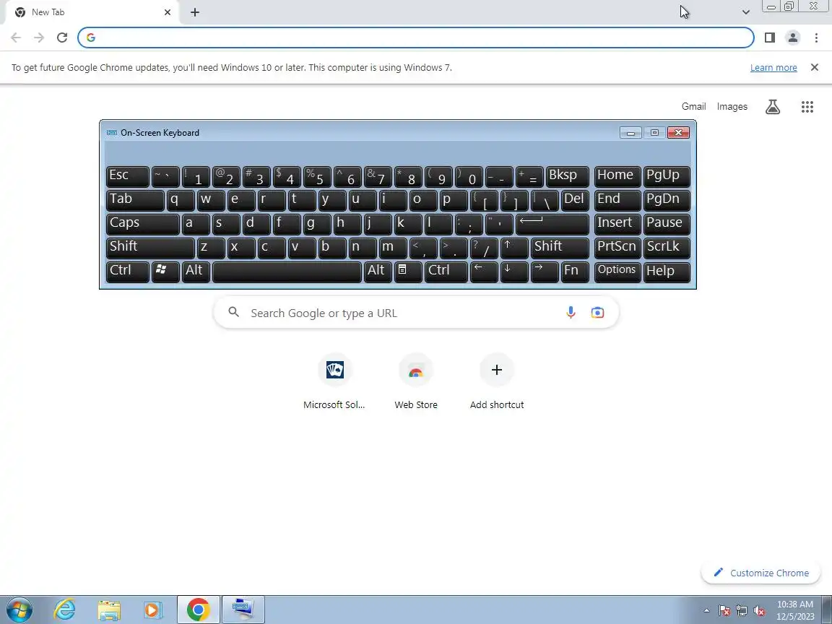
Task: Click the right arrow key on the keyboard
Action: (545, 272)
